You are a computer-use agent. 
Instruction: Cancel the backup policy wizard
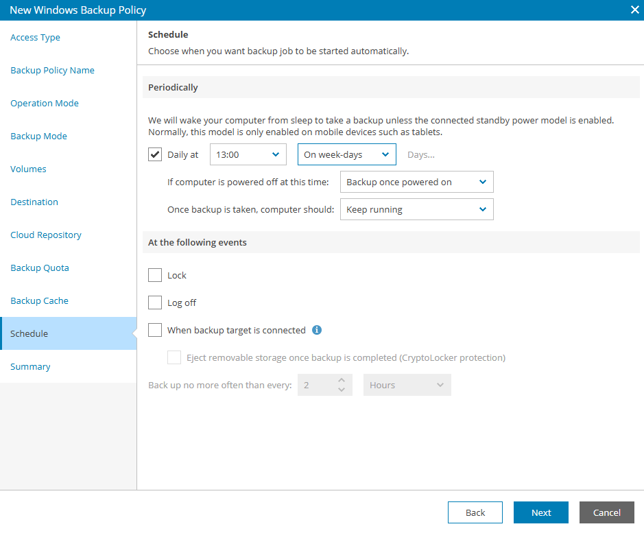606,512
